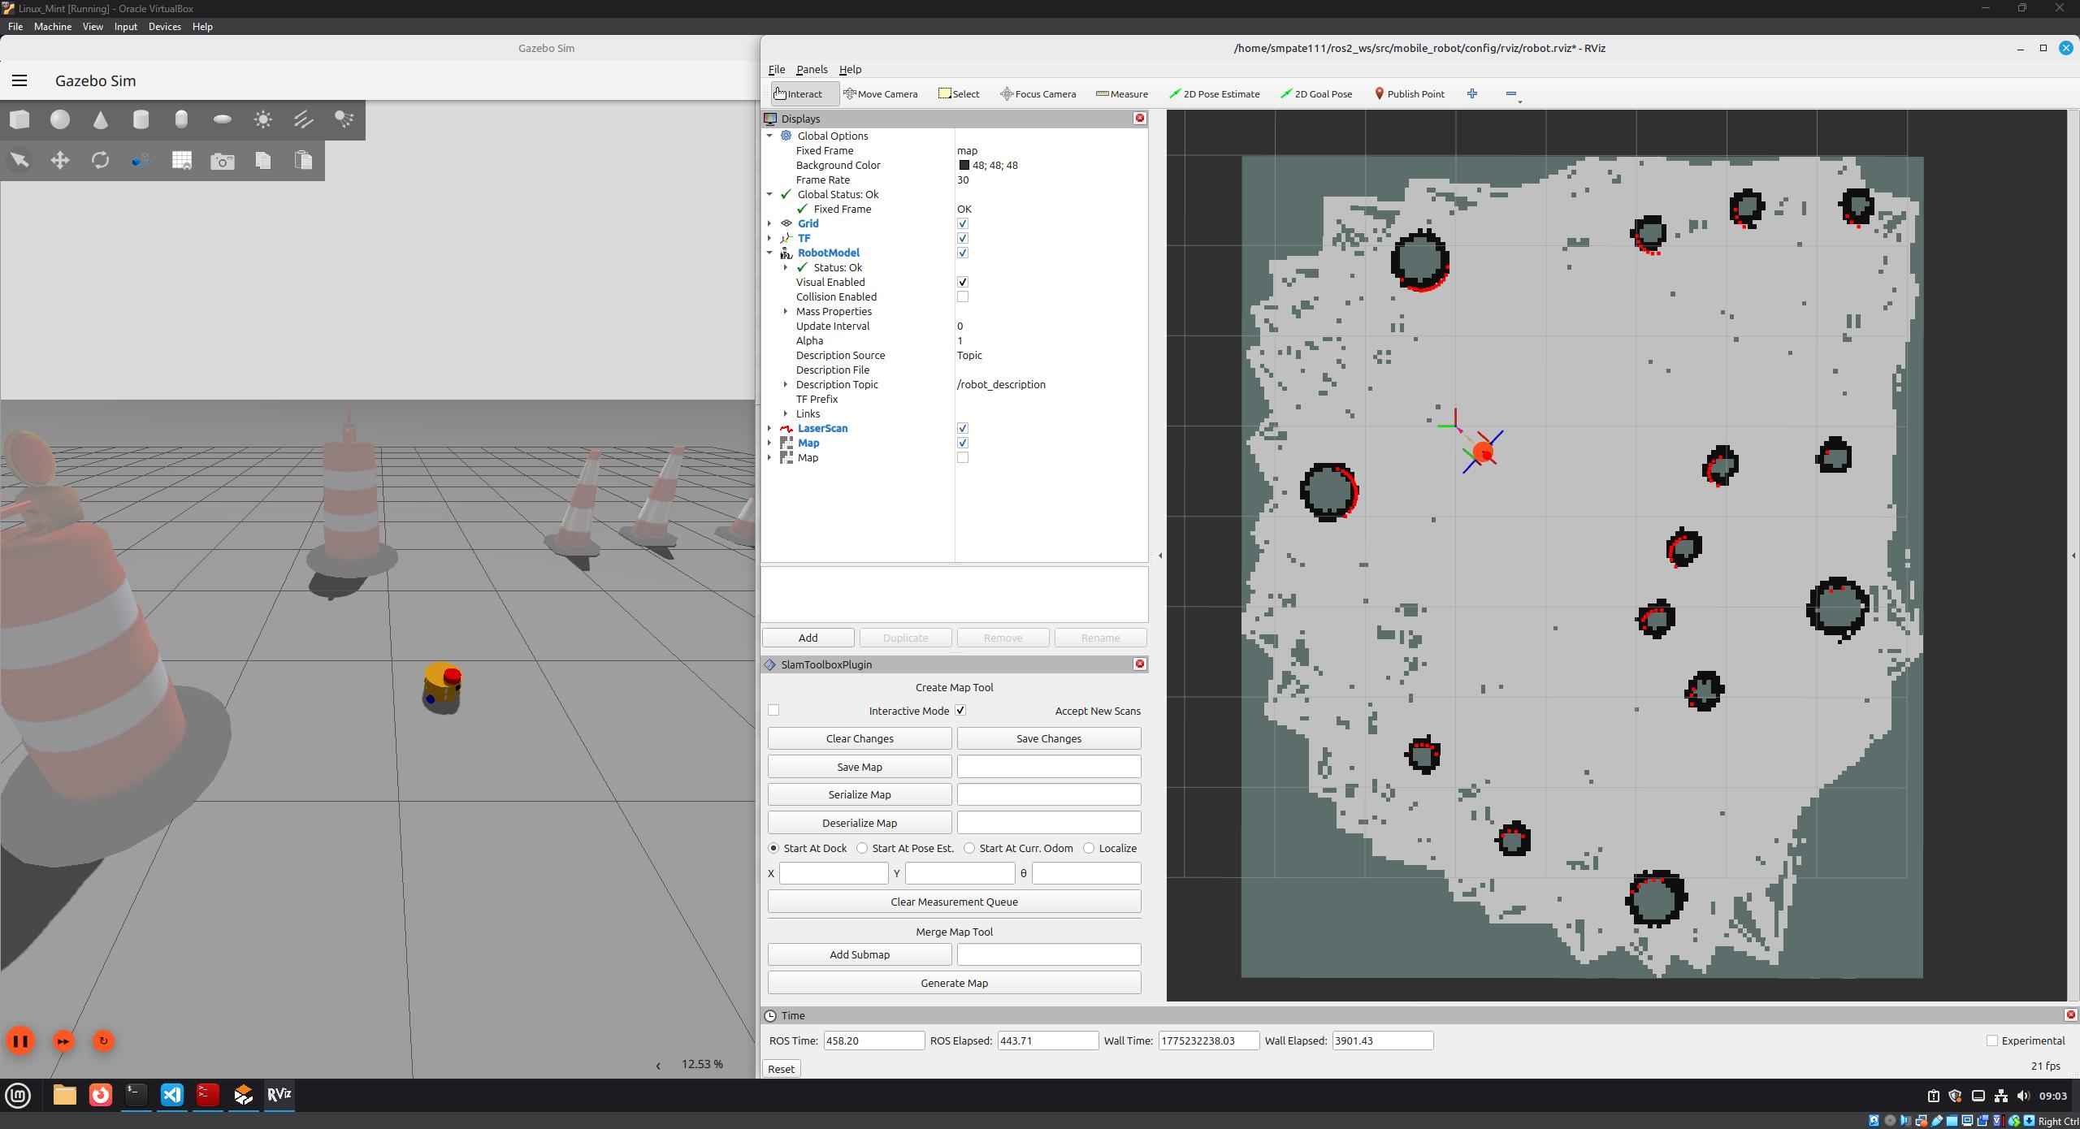The image size is (2080, 1129).
Task: Select the Localize radio button
Action: click(1090, 848)
